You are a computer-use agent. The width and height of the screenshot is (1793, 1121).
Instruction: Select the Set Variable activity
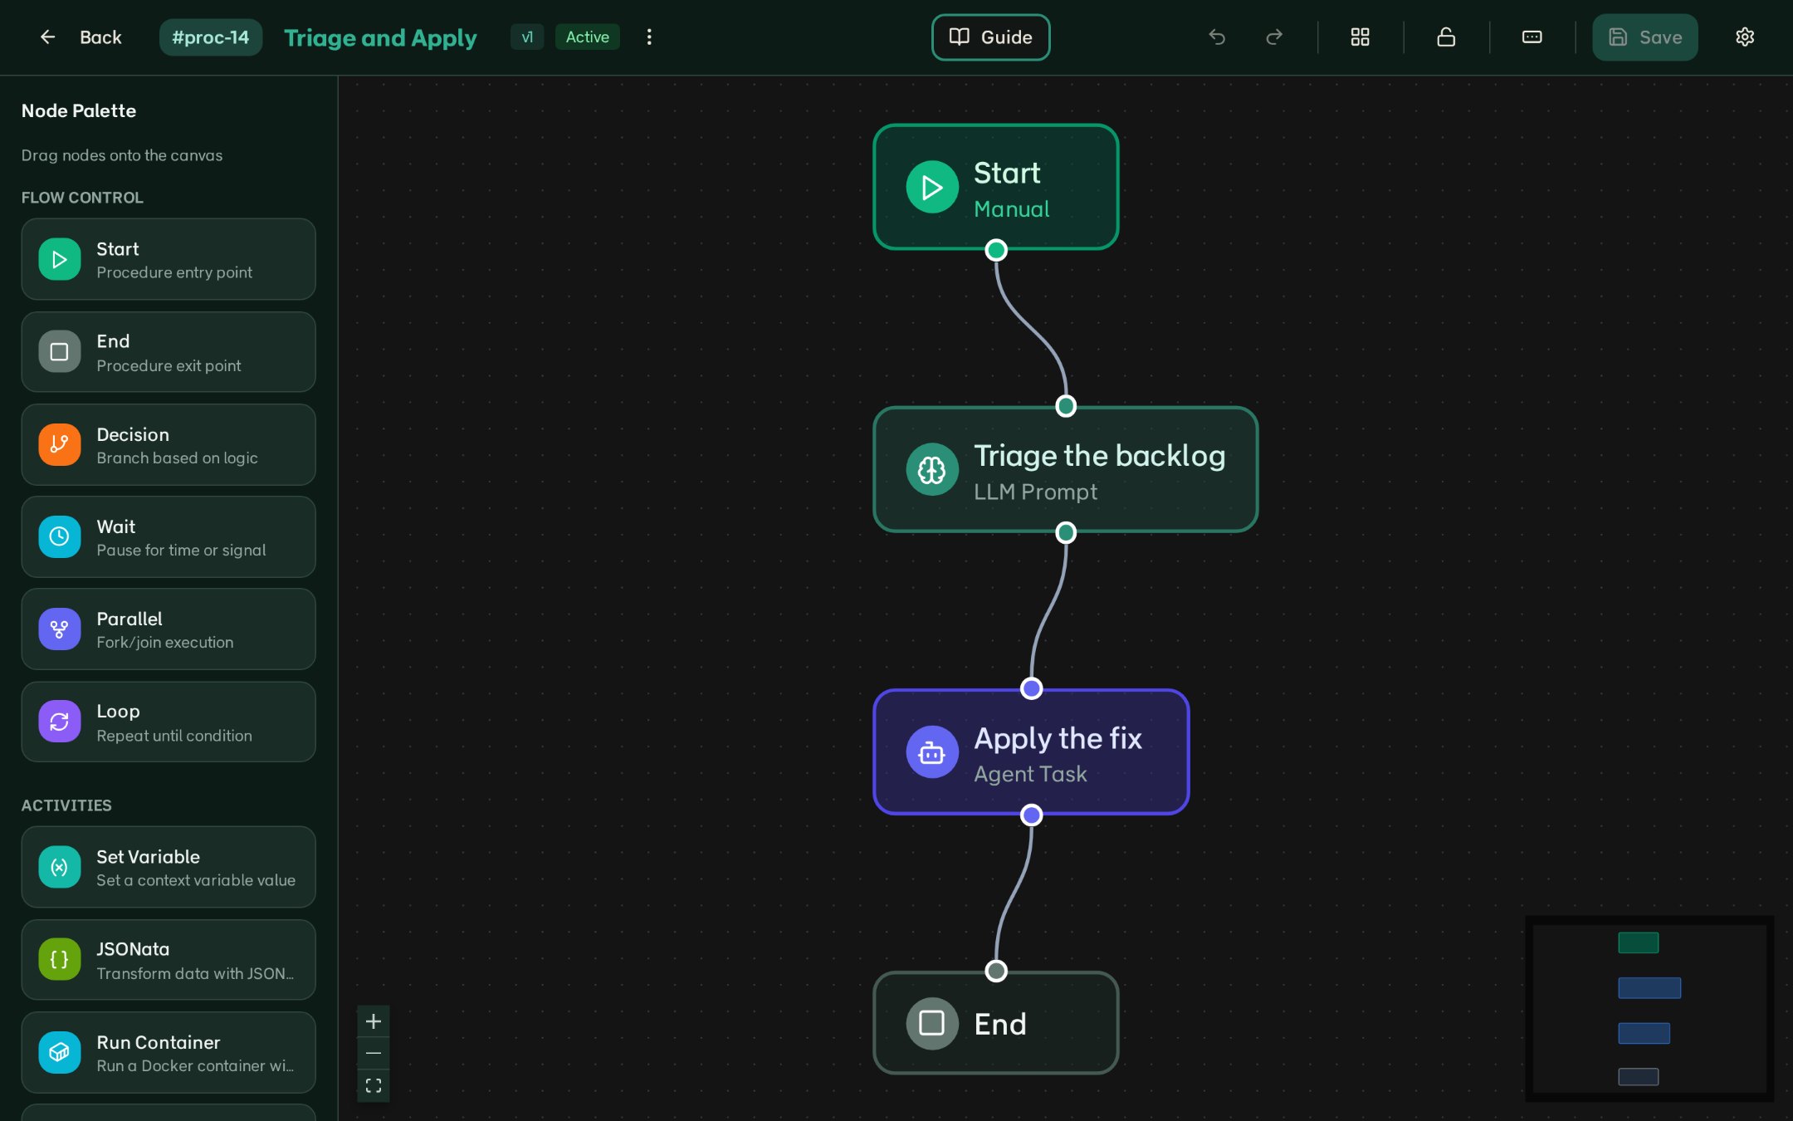[169, 867]
